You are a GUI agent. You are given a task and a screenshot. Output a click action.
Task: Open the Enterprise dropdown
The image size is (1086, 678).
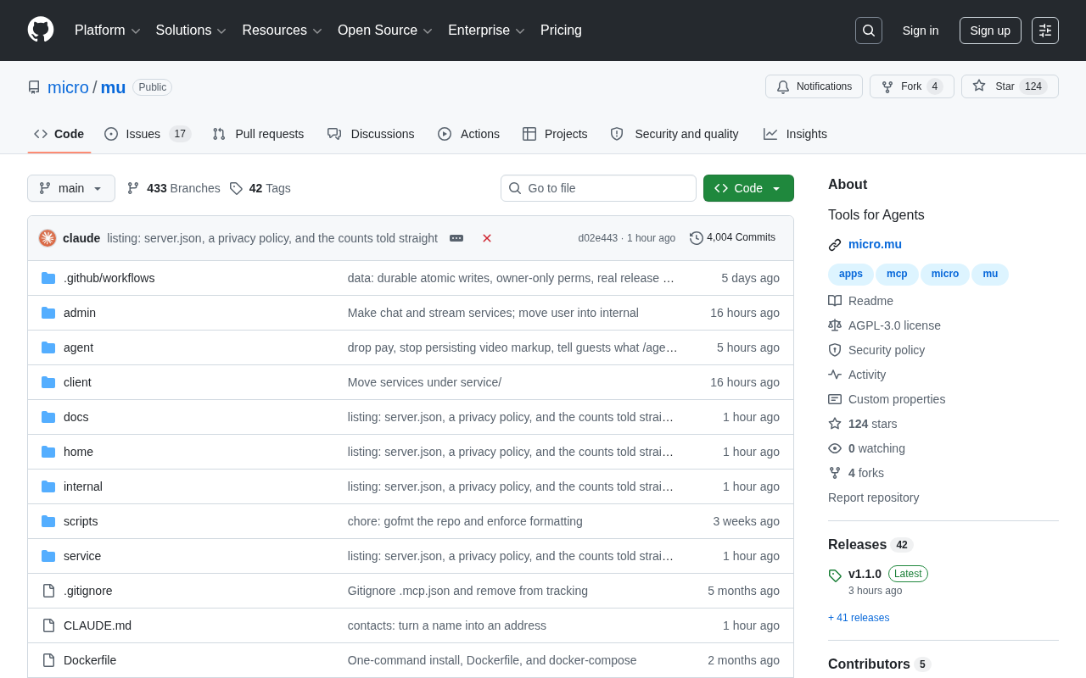click(486, 31)
